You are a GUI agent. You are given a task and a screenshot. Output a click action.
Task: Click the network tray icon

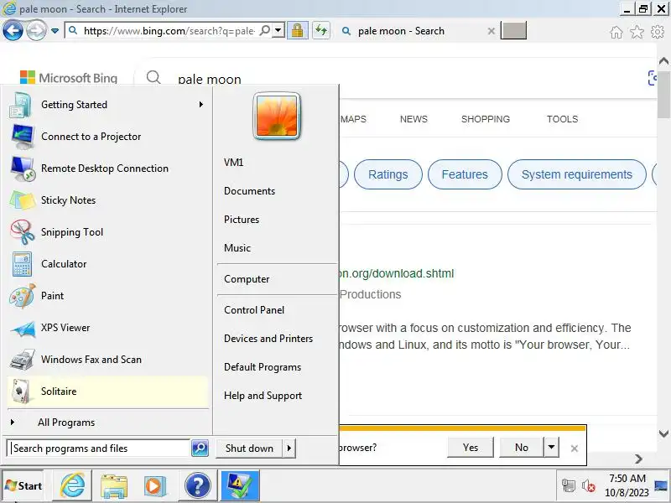569,486
